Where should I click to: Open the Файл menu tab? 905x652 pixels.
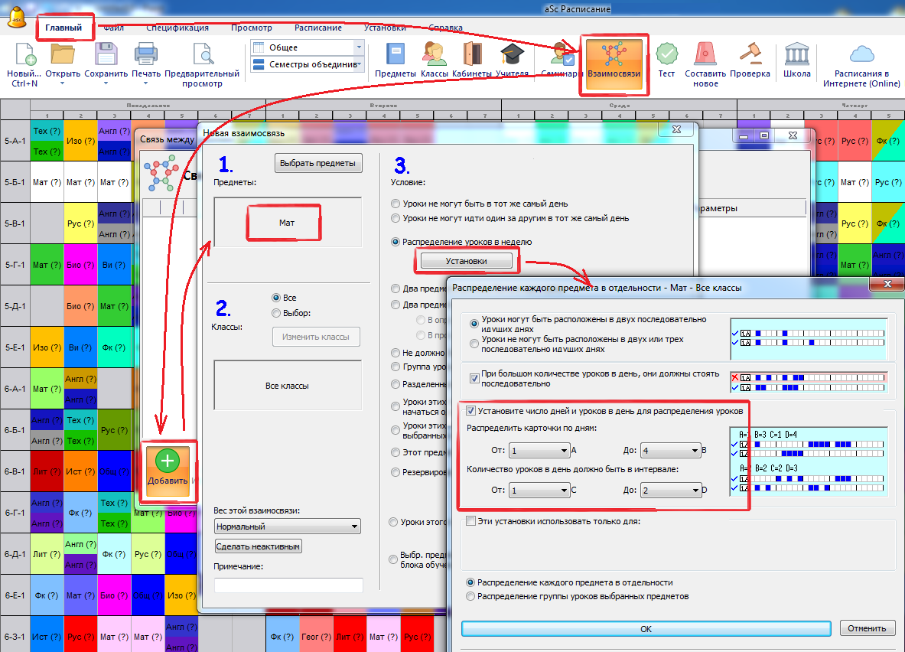[114, 28]
